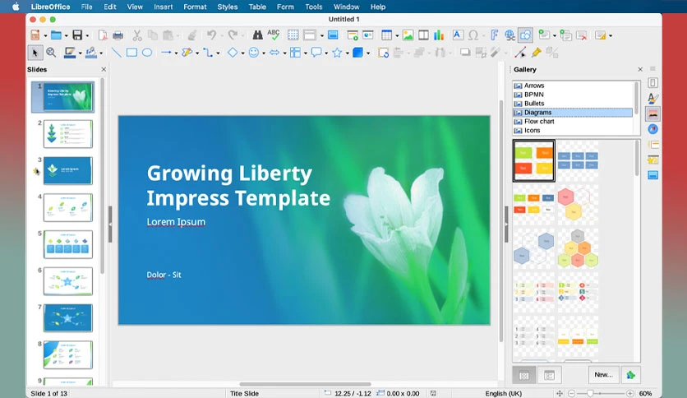Insert an image from toolbar

(x=408, y=35)
